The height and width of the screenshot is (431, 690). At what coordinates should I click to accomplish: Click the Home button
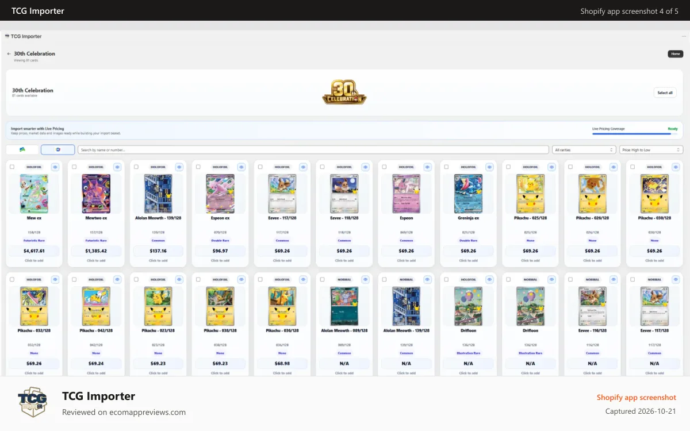(x=676, y=54)
